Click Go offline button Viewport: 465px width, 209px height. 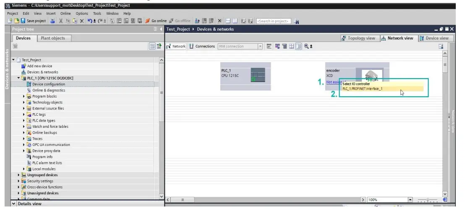pos(180,21)
